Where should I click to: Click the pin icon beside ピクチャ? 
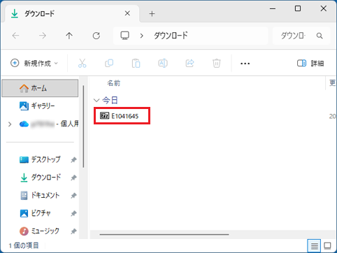click(x=73, y=213)
